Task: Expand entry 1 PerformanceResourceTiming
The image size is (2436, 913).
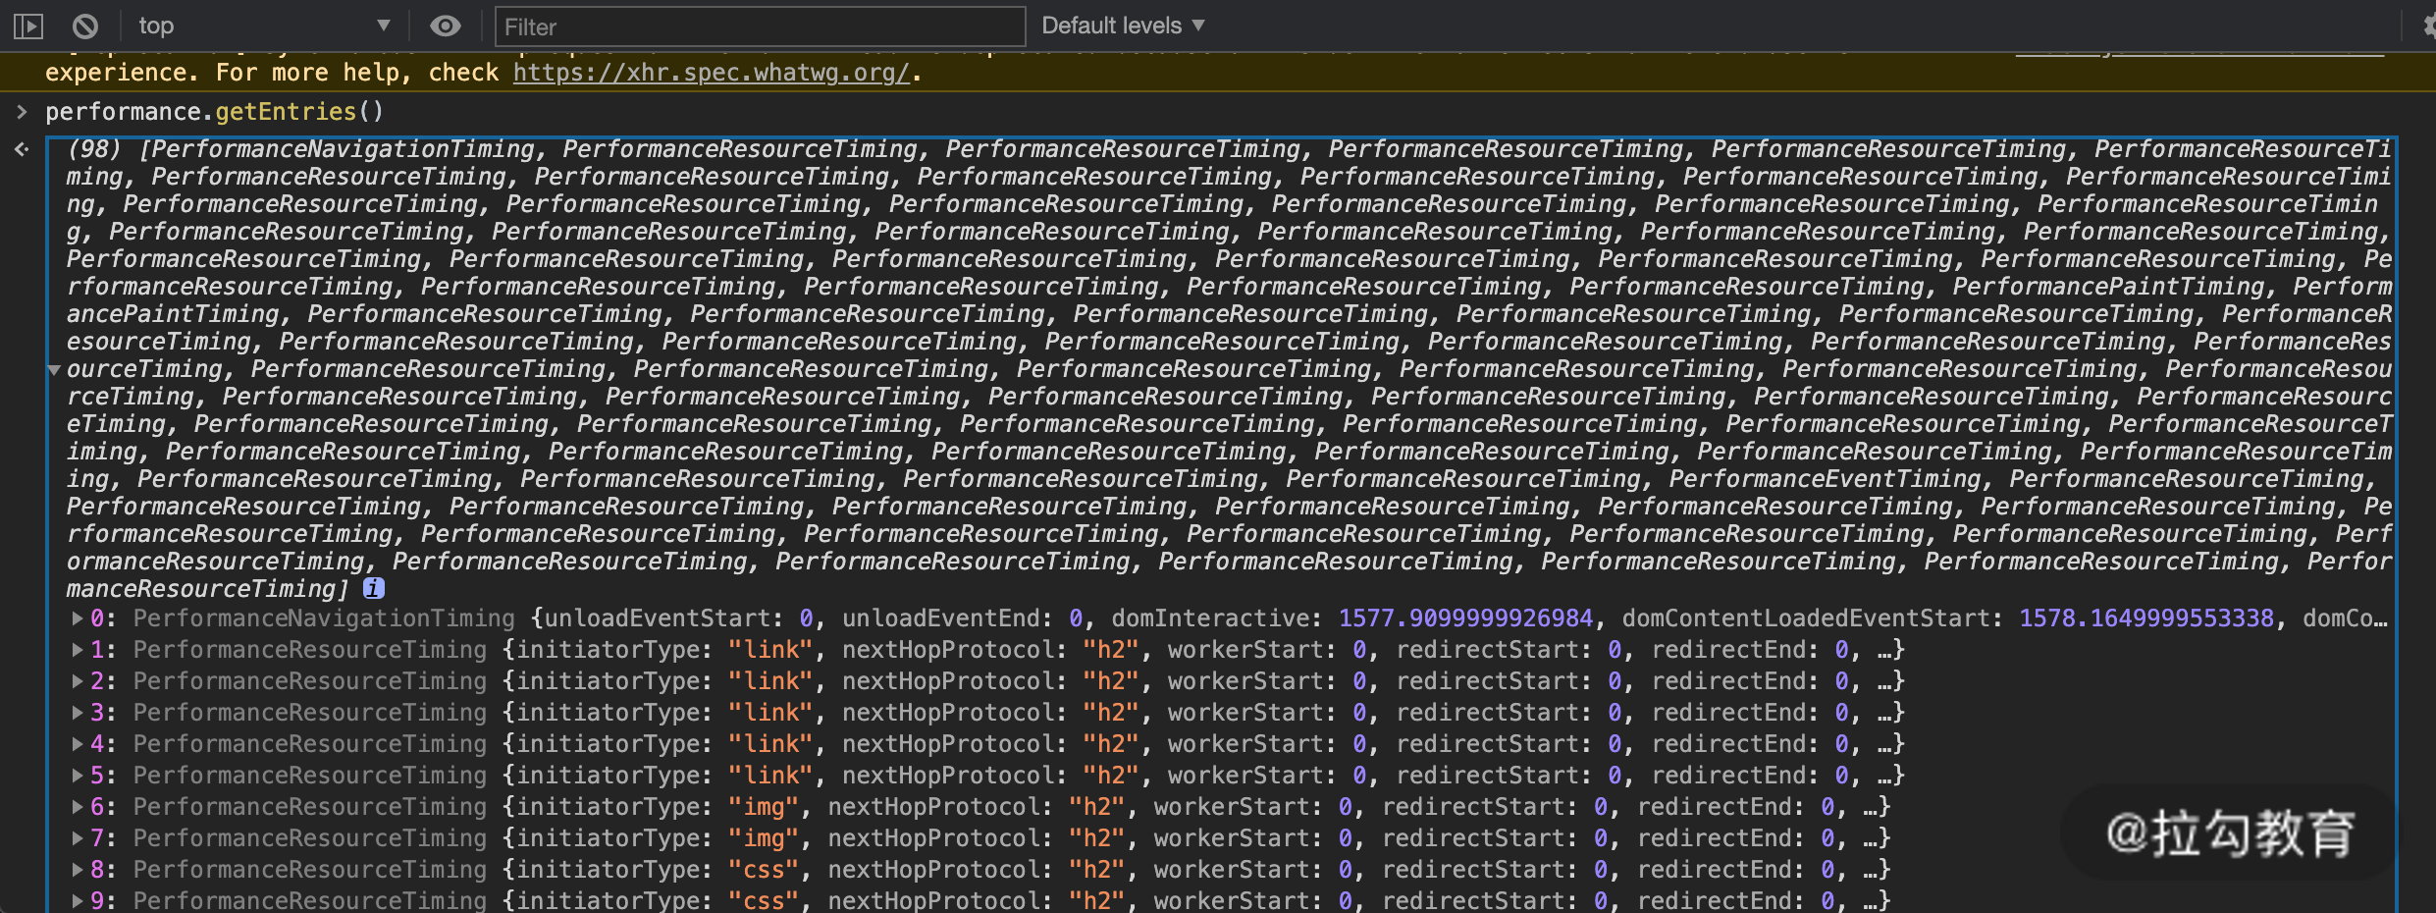Action: coord(78,650)
